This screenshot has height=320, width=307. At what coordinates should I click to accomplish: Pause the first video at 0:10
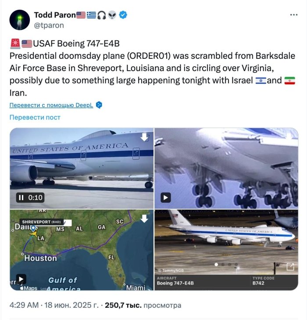coord(21,198)
